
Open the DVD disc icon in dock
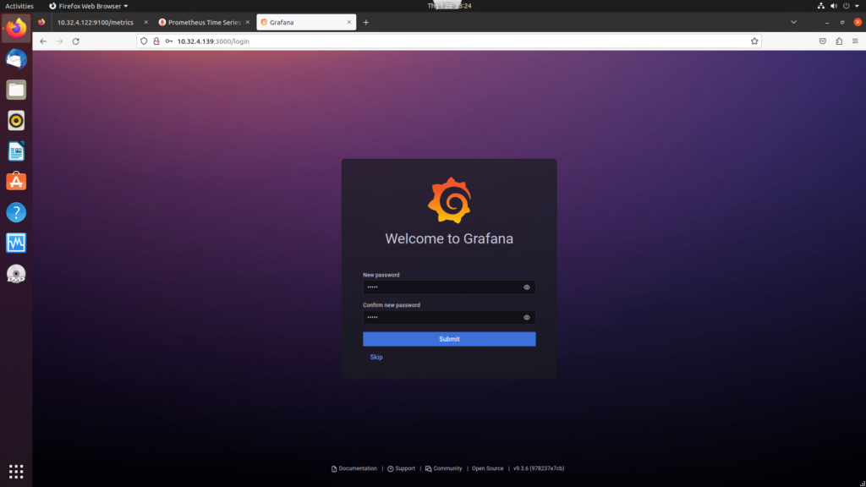pos(16,274)
